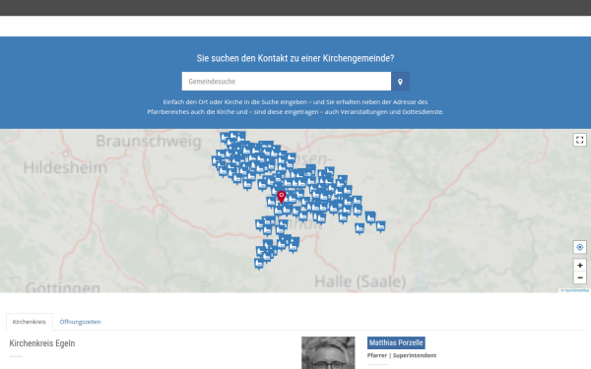Select the easternmost church marker

[380, 226]
